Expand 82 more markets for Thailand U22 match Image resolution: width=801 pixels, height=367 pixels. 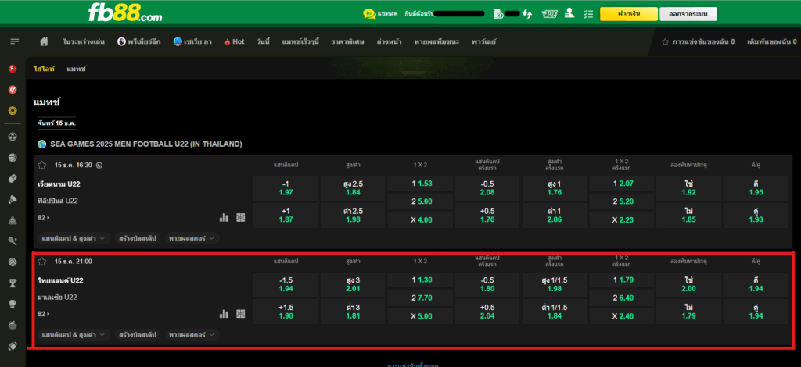pyautogui.click(x=44, y=314)
